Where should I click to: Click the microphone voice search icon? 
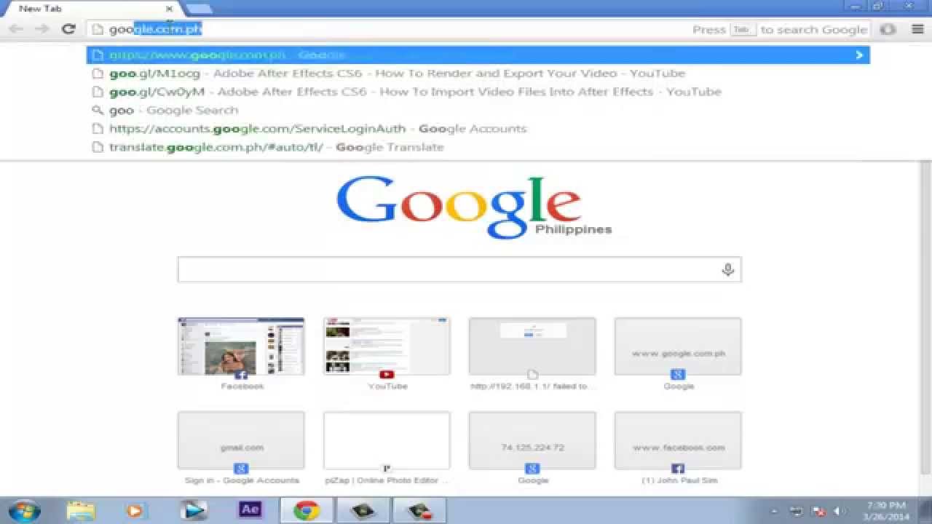tap(727, 270)
